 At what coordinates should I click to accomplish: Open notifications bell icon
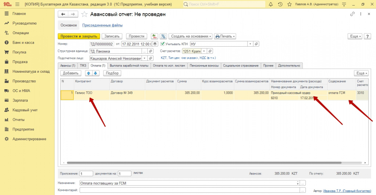point(271,4)
